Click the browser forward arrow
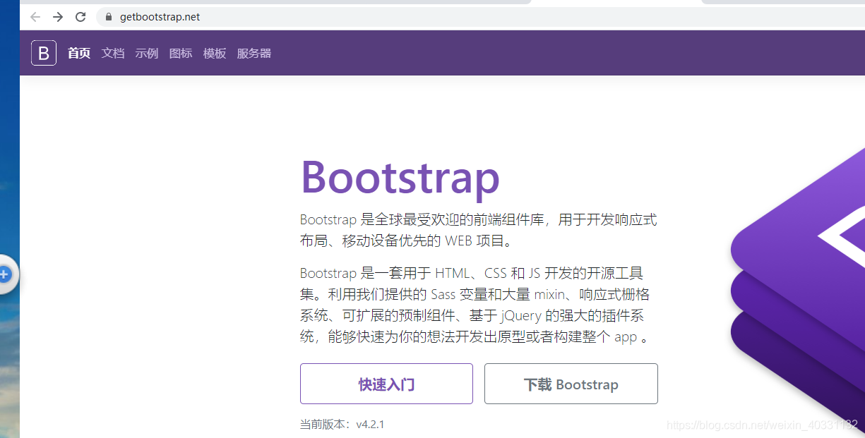This screenshot has height=438, width=865. pyautogui.click(x=58, y=17)
